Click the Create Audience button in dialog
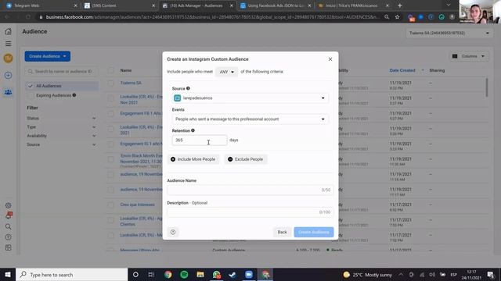This screenshot has height=281, width=501. (x=313, y=232)
